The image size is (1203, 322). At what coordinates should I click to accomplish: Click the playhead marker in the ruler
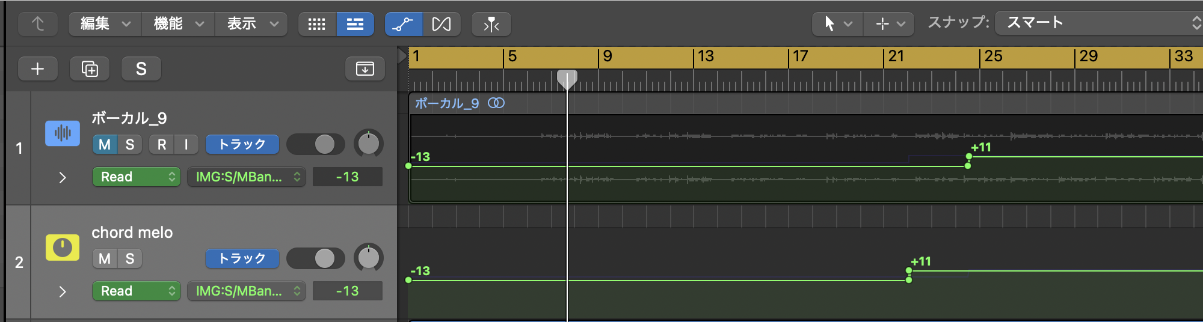click(567, 79)
